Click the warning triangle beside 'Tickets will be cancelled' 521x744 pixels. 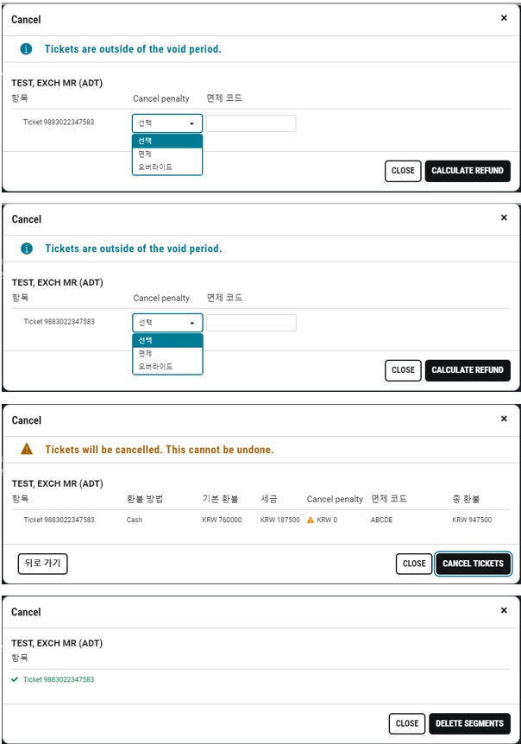point(27,449)
